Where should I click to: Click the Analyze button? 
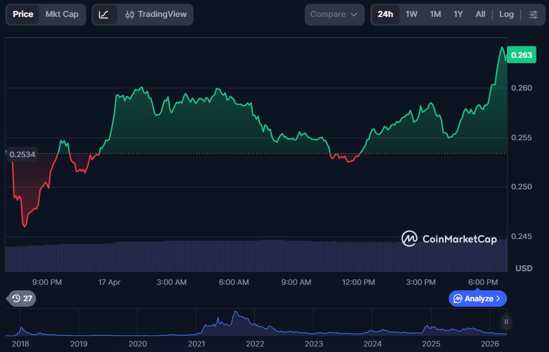tap(478, 299)
